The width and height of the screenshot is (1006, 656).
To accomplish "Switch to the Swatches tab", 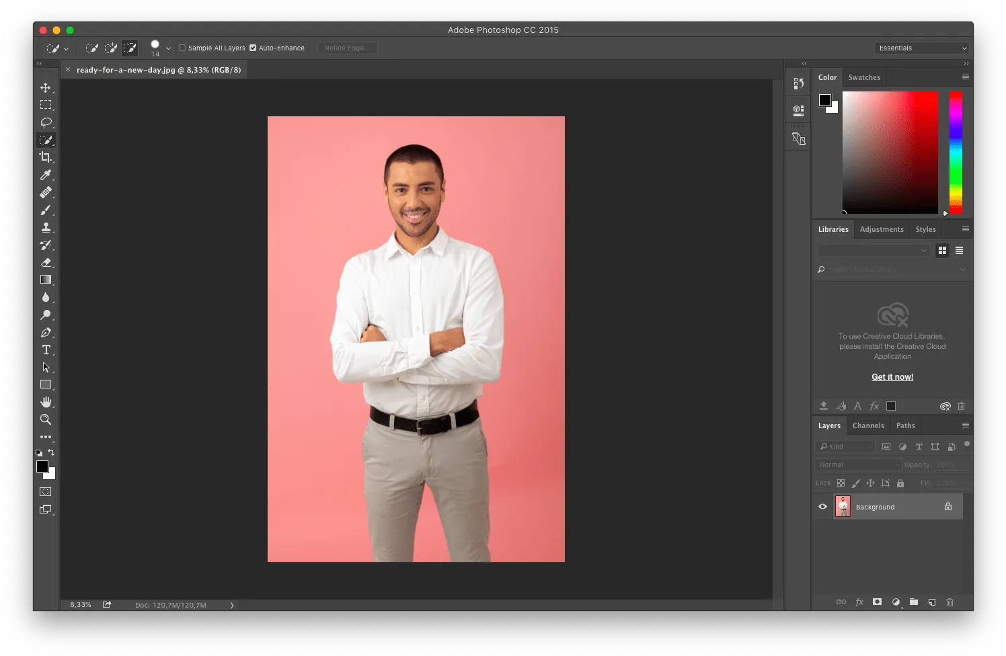I will coord(864,77).
